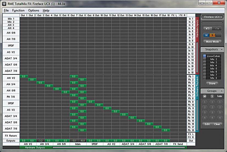Collapse the Snapshots panel

click(222, 49)
